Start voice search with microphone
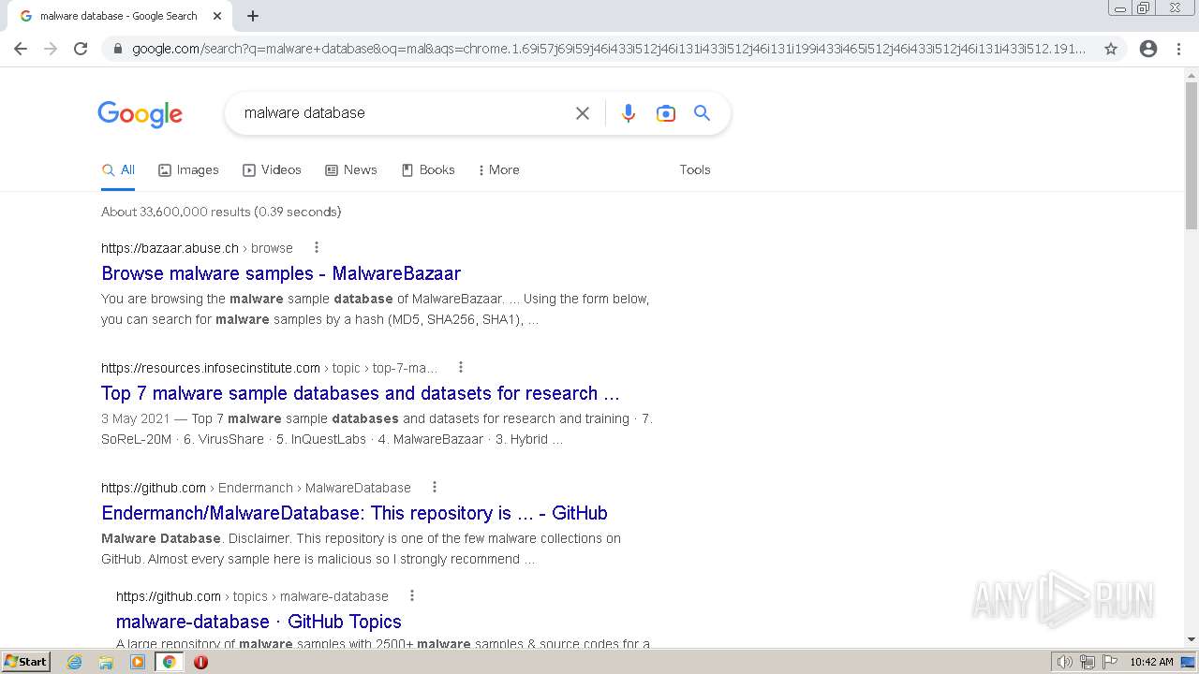This screenshot has width=1199, height=674. click(629, 113)
